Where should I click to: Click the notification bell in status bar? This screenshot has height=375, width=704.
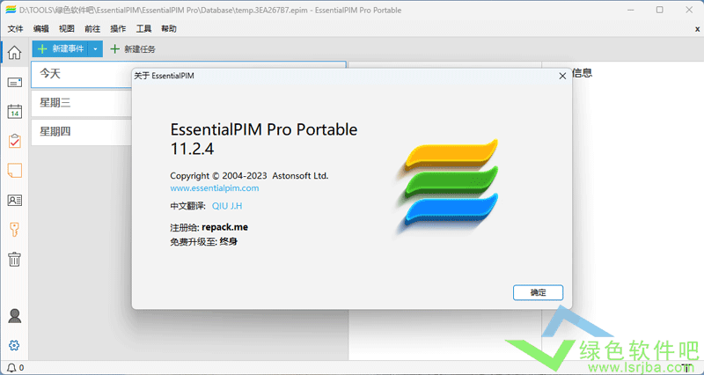(x=11, y=368)
